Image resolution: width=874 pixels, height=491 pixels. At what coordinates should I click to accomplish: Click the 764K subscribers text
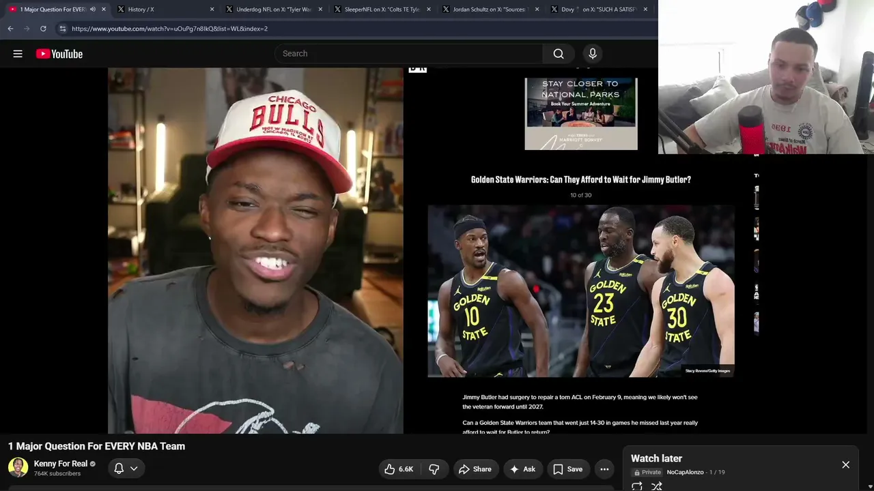[57, 473]
